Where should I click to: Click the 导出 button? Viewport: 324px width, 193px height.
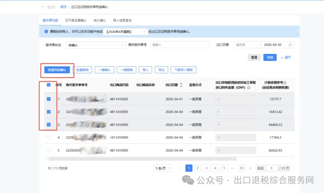coord(161,70)
